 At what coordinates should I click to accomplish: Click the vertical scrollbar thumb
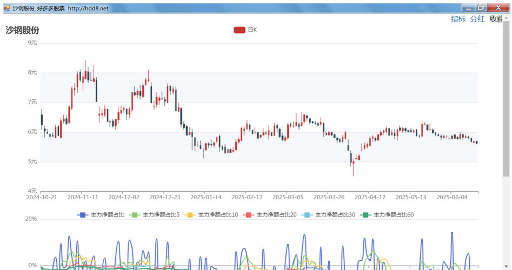(506, 99)
